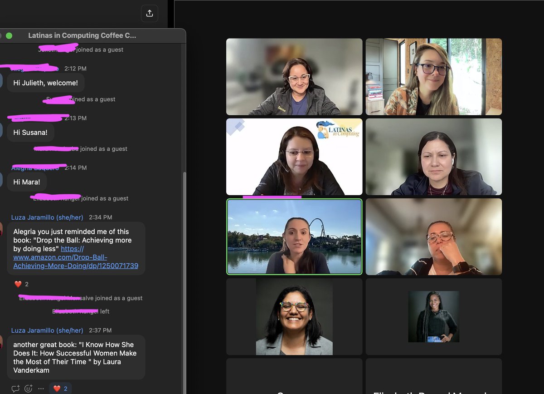This screenshot has width=544, height=394.
Task: Select the video of the woman wearing white earbuds
Action: click(434, 157)
